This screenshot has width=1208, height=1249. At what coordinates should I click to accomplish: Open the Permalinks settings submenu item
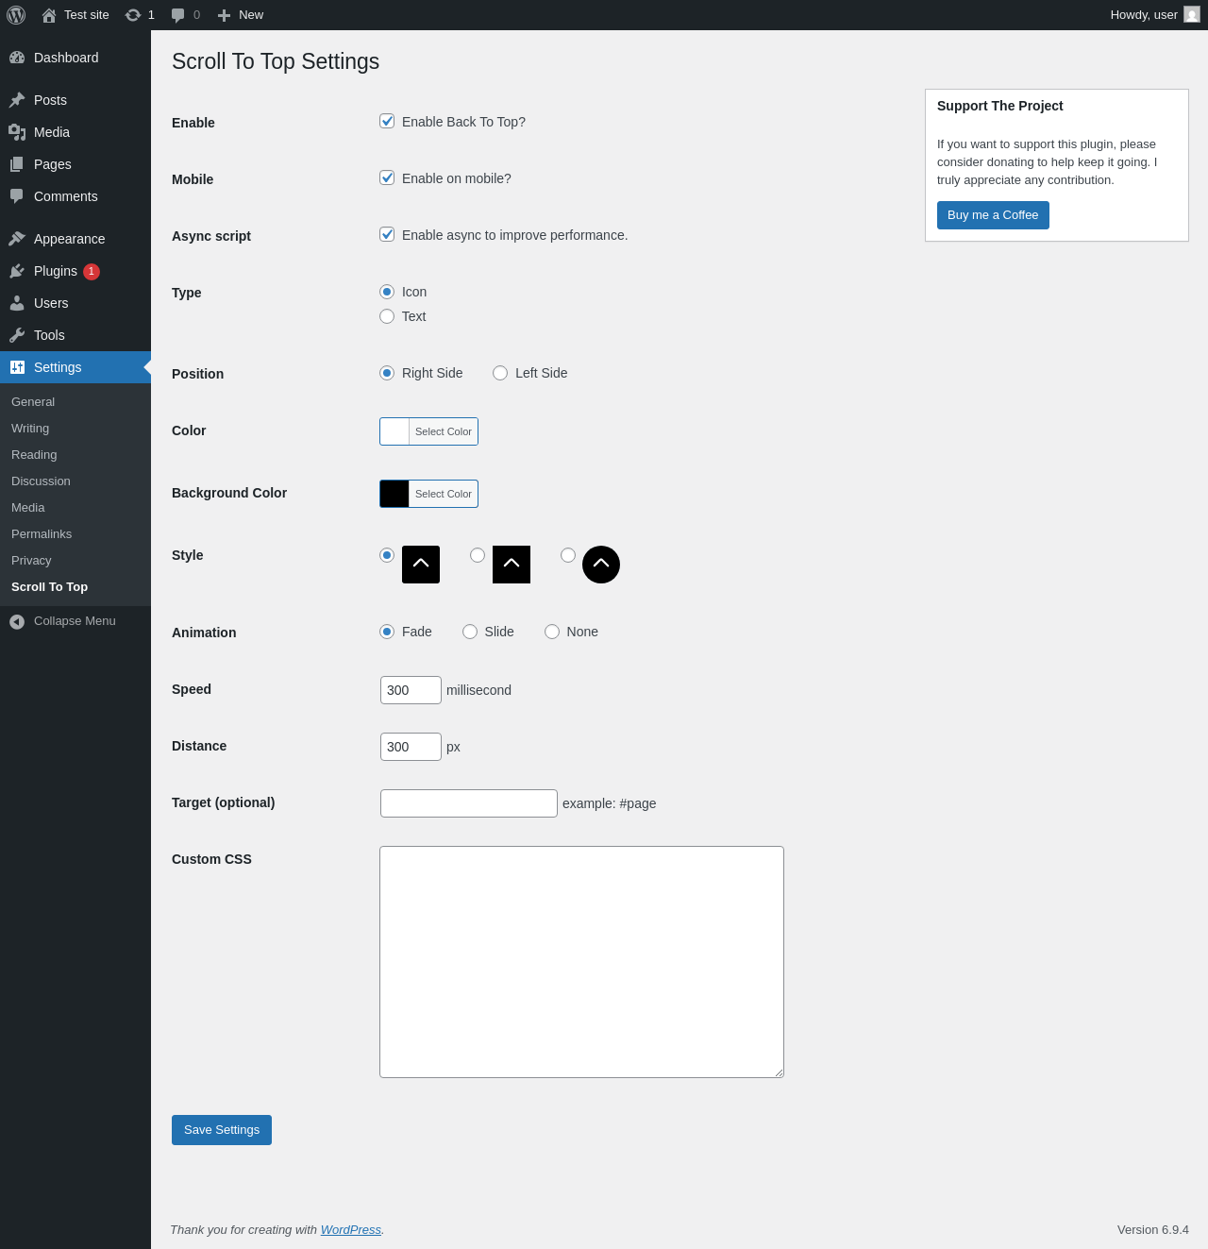pyautogui.click(x=42, y=534)
